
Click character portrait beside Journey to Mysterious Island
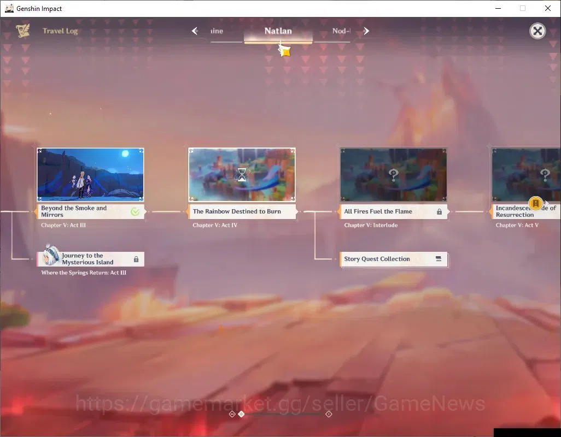51,255
